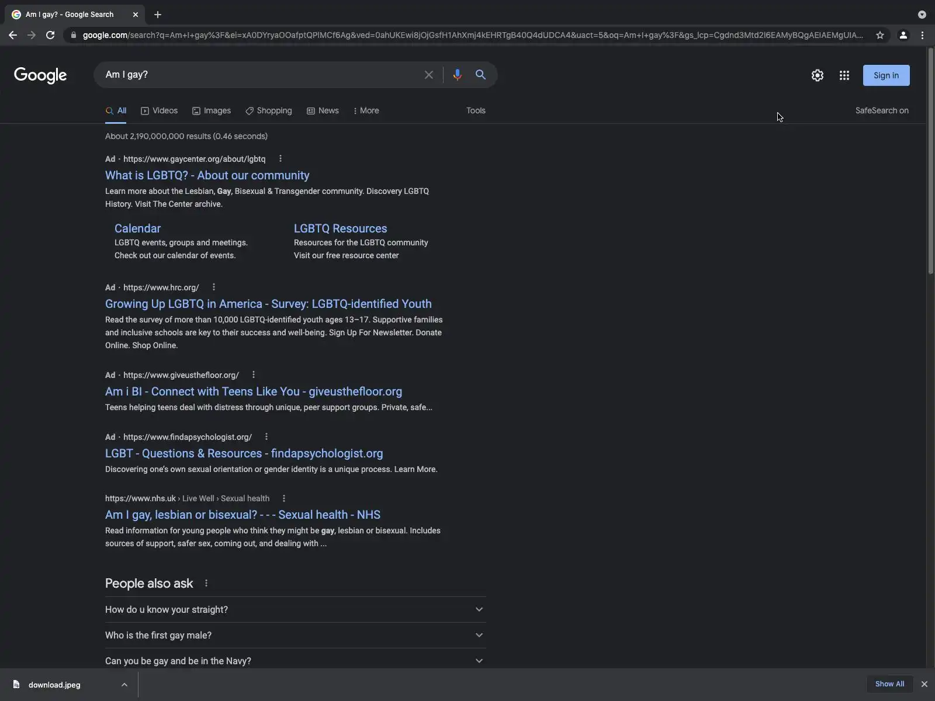Clear the search box with X icon
This screenshot has width=935, height=701.
429,75
